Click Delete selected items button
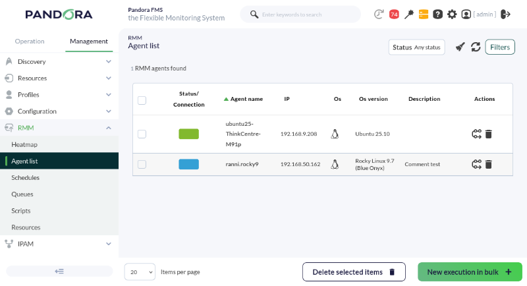This screenshot has width=527, height=286. [354, 272]
